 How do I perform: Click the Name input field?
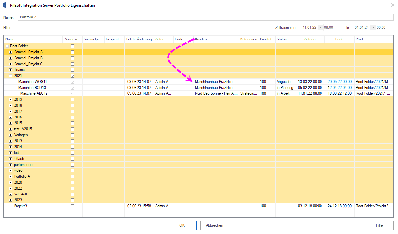coord(206,17)
